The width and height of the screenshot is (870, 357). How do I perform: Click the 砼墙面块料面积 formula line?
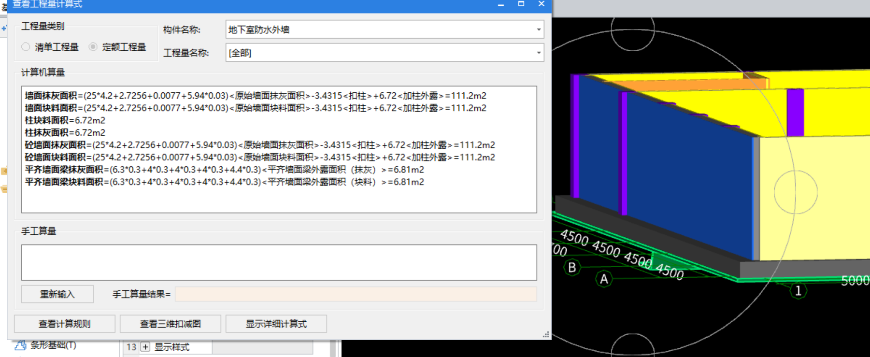(x=260, y=157)
